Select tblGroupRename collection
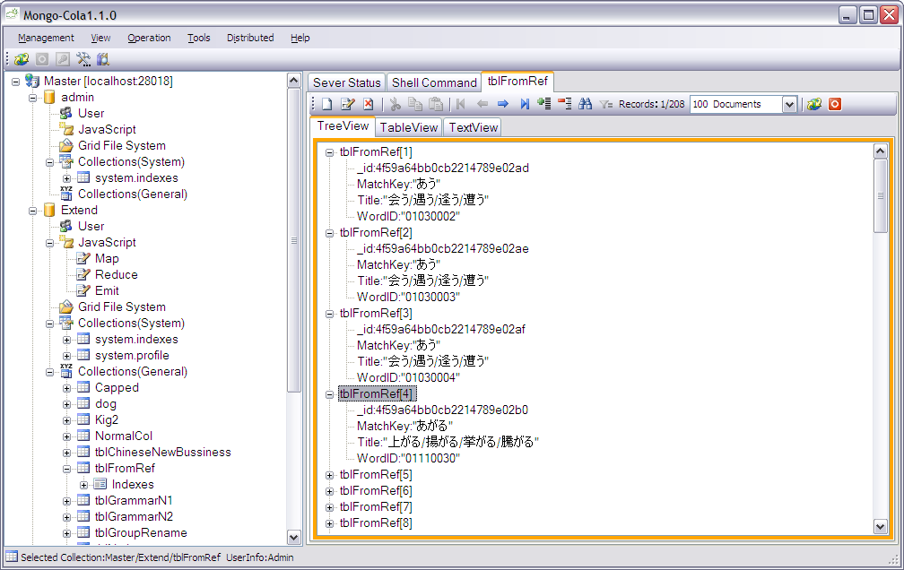The height and width of the screenshot is (570, 904). [x=141, y=532]
